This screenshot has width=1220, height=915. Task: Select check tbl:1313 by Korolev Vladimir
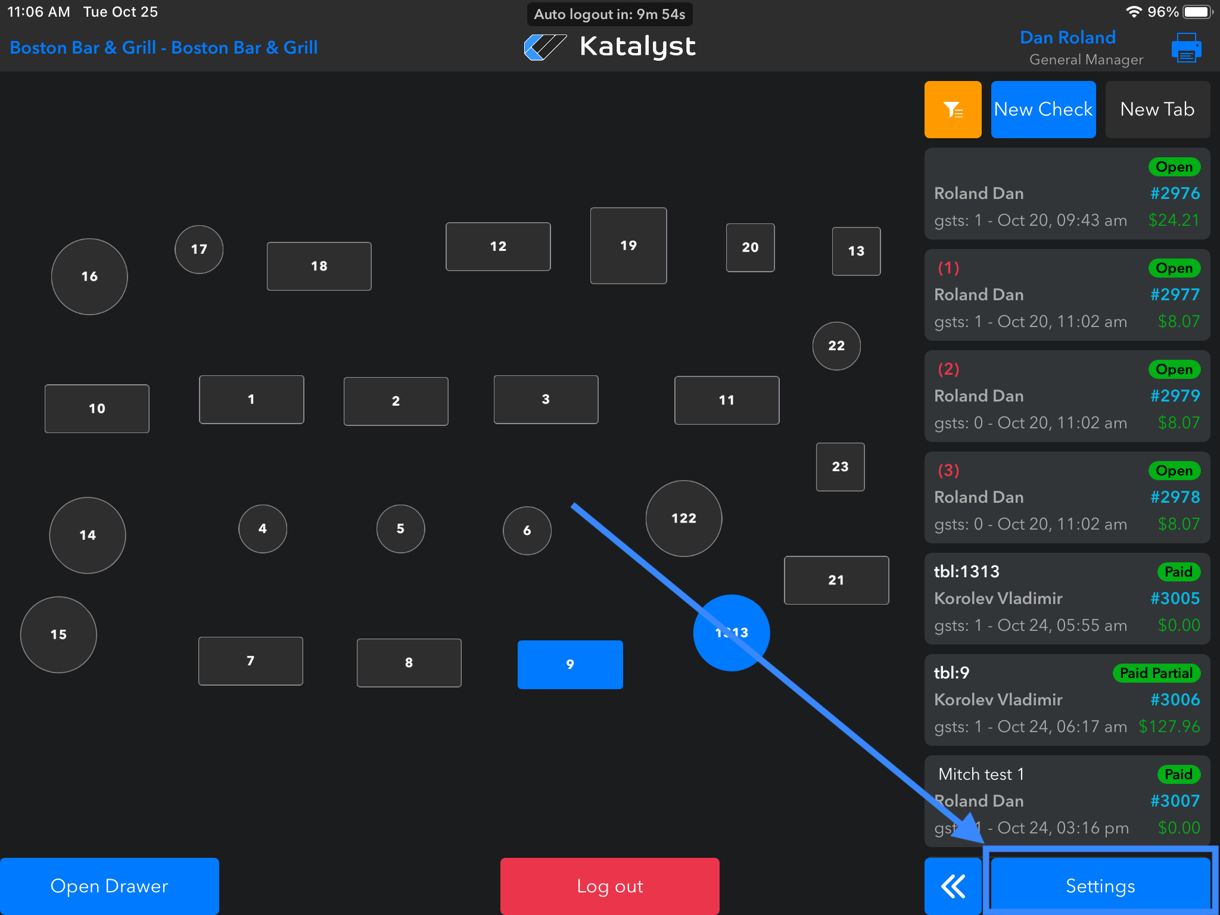[x=1066, y=599]
